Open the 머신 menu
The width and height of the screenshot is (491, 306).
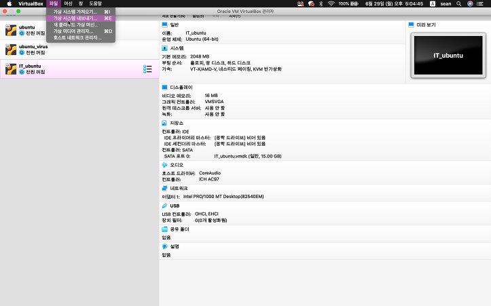click(x=68, y=4)
